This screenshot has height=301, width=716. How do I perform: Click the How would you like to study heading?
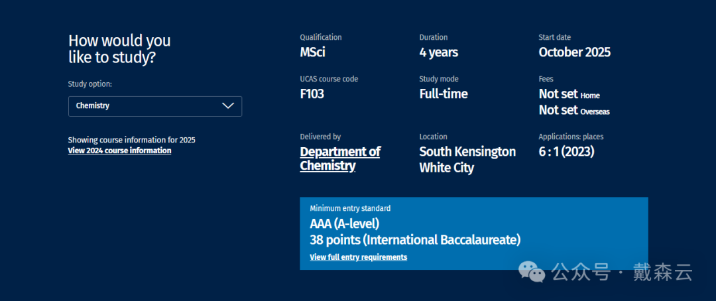point(119,49)
